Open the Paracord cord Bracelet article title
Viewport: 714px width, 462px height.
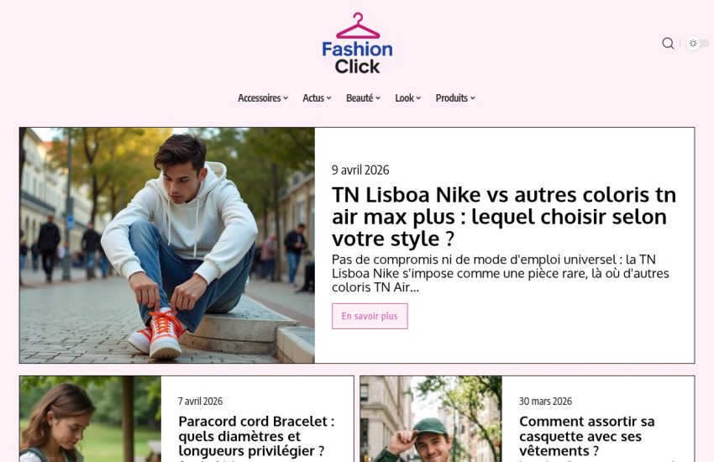click(x=256, y=436)
